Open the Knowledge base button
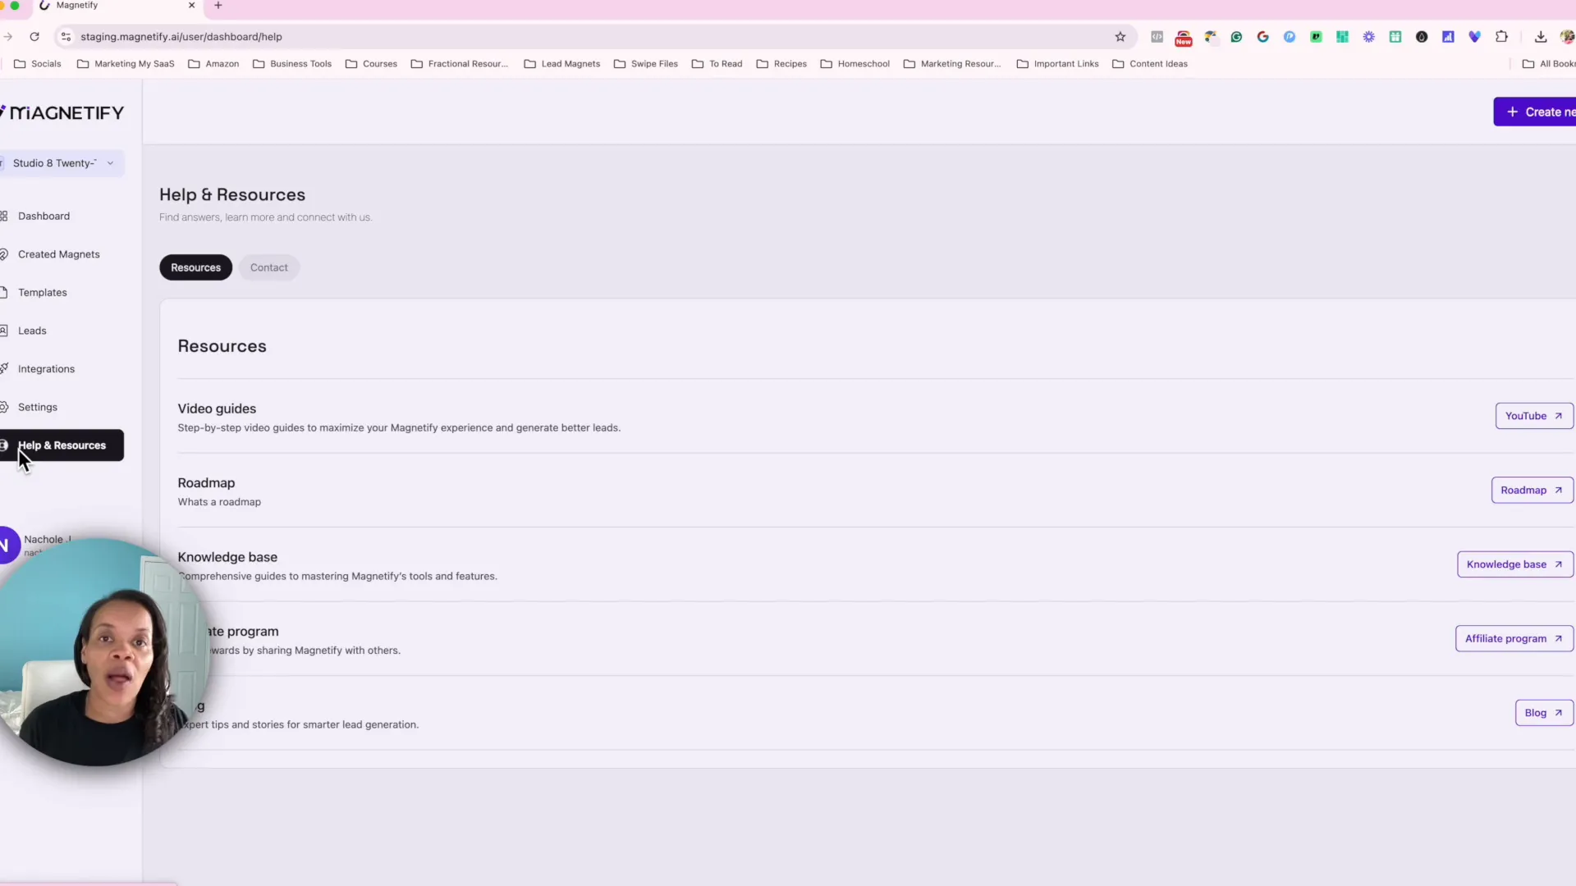The width and height of the screenshot is (1576, 886). coord(1514,564)
